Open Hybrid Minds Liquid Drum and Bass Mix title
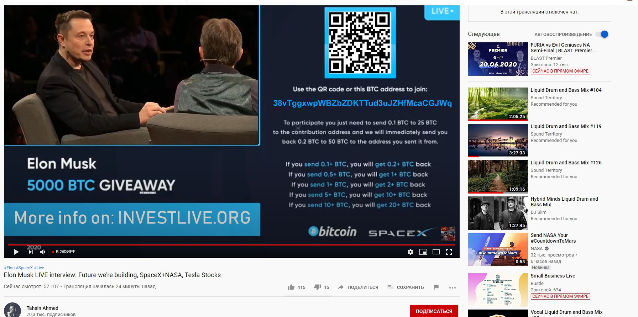 point(564,202)
